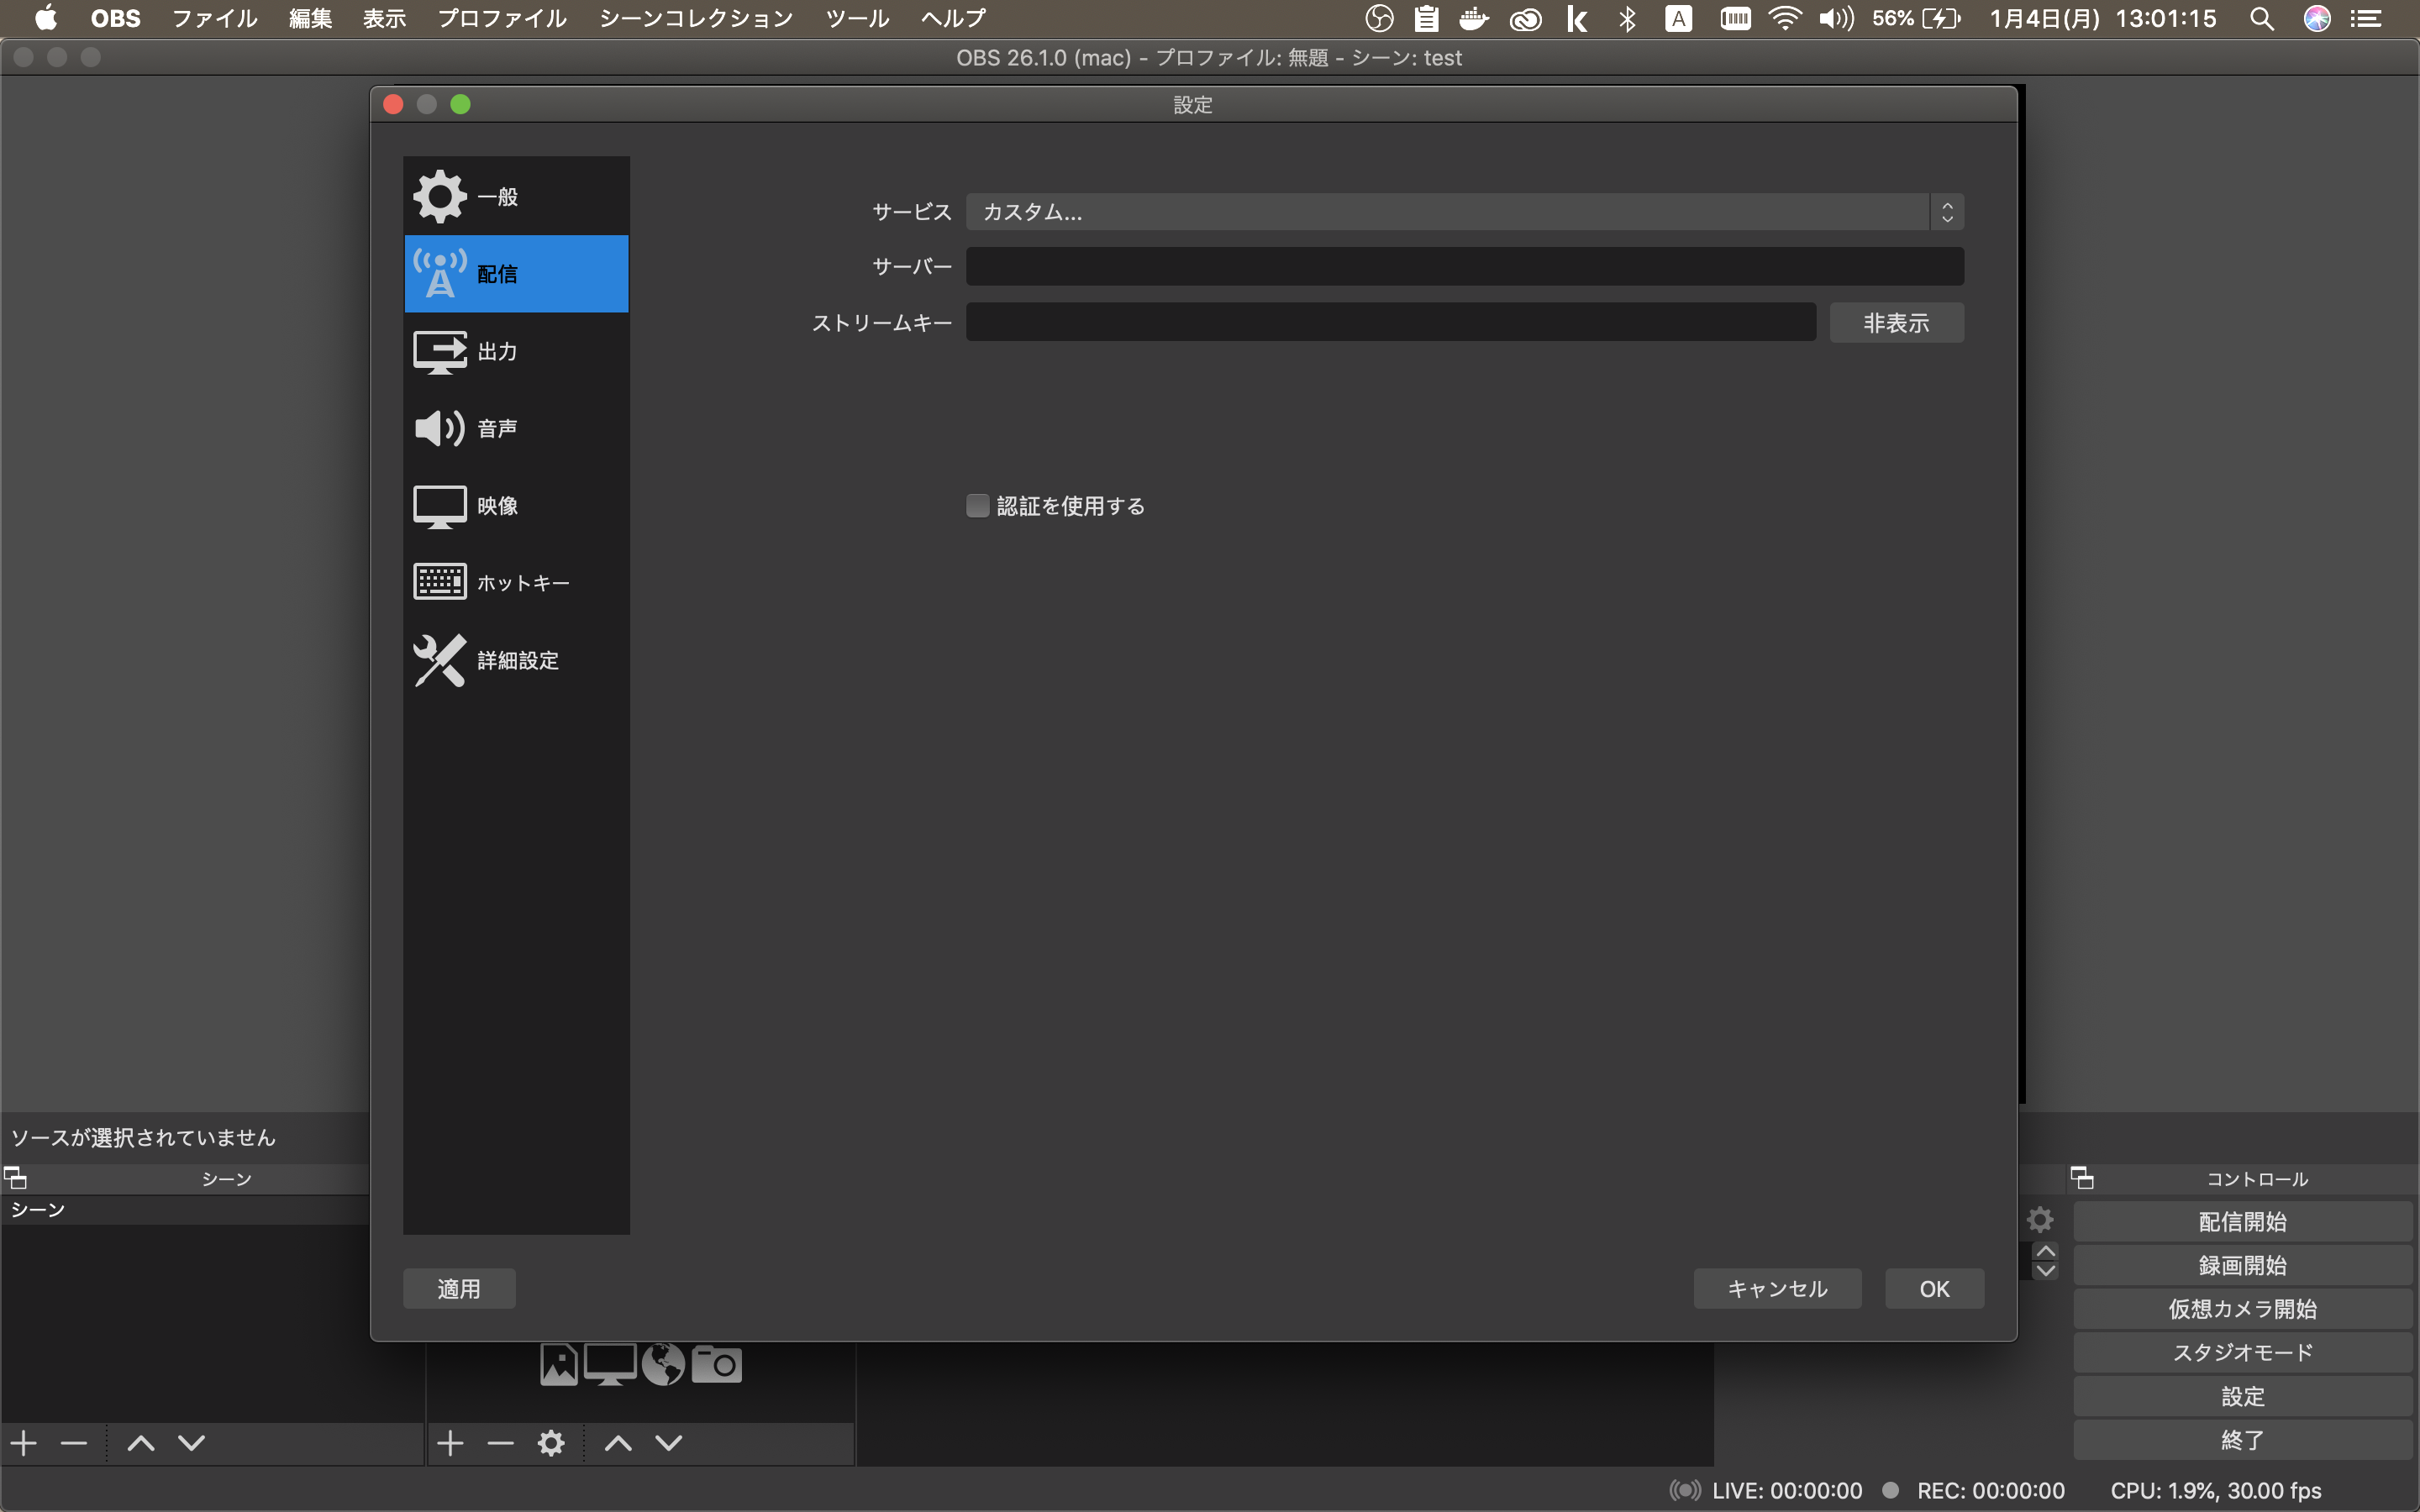Click the シーン dock popout icon
The width and height of the screenshot is (2420, 1512).
16,1178
